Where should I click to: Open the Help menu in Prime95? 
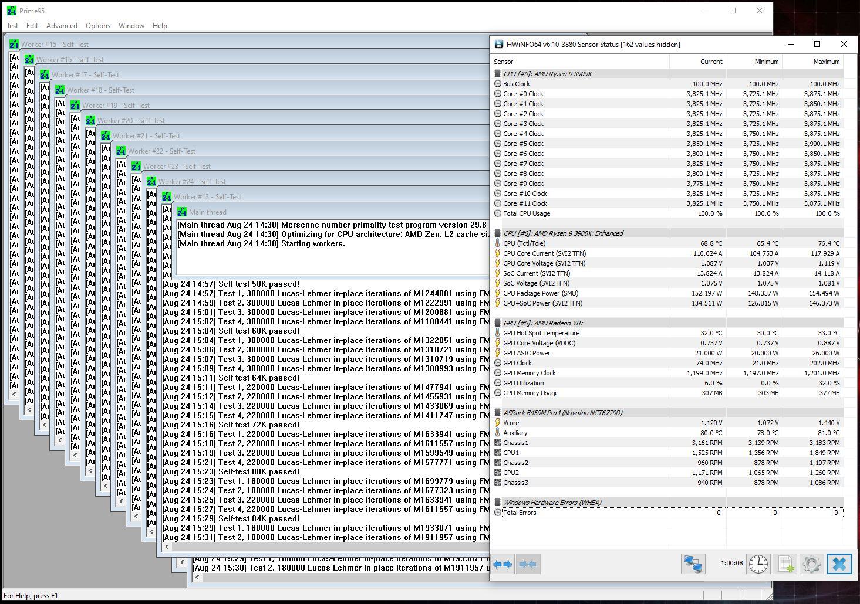coord(160,26)
